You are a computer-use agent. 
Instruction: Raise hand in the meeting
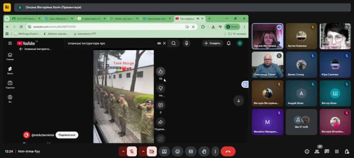204,151
